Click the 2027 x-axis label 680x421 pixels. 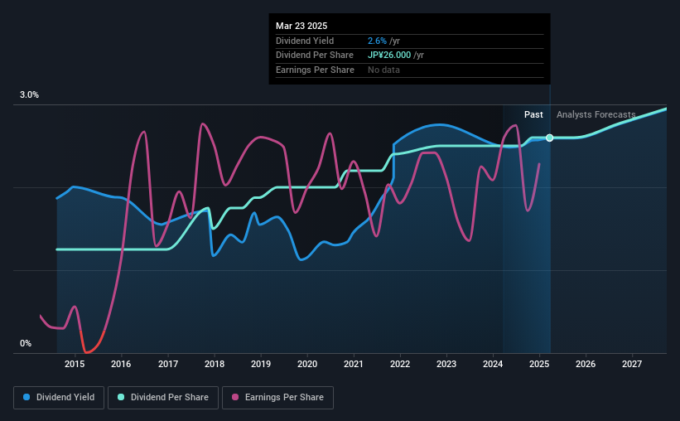click(632, 364)
